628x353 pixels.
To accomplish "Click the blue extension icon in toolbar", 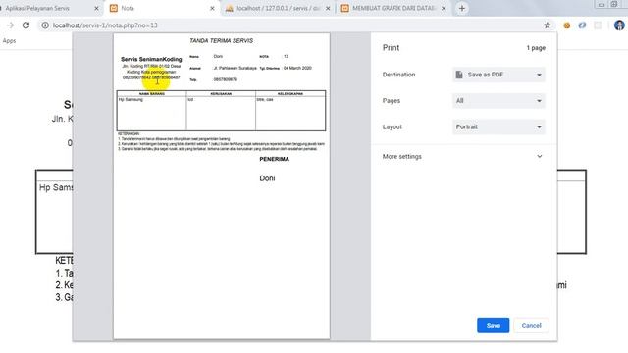I will click(x=582, y=25).
